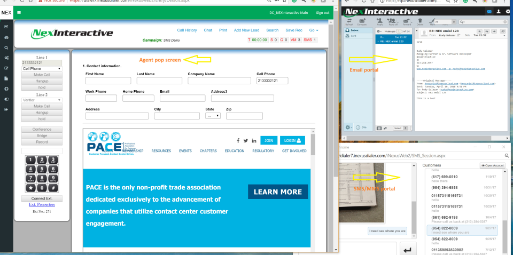Click list view icon at email list footer

(379, 129)
